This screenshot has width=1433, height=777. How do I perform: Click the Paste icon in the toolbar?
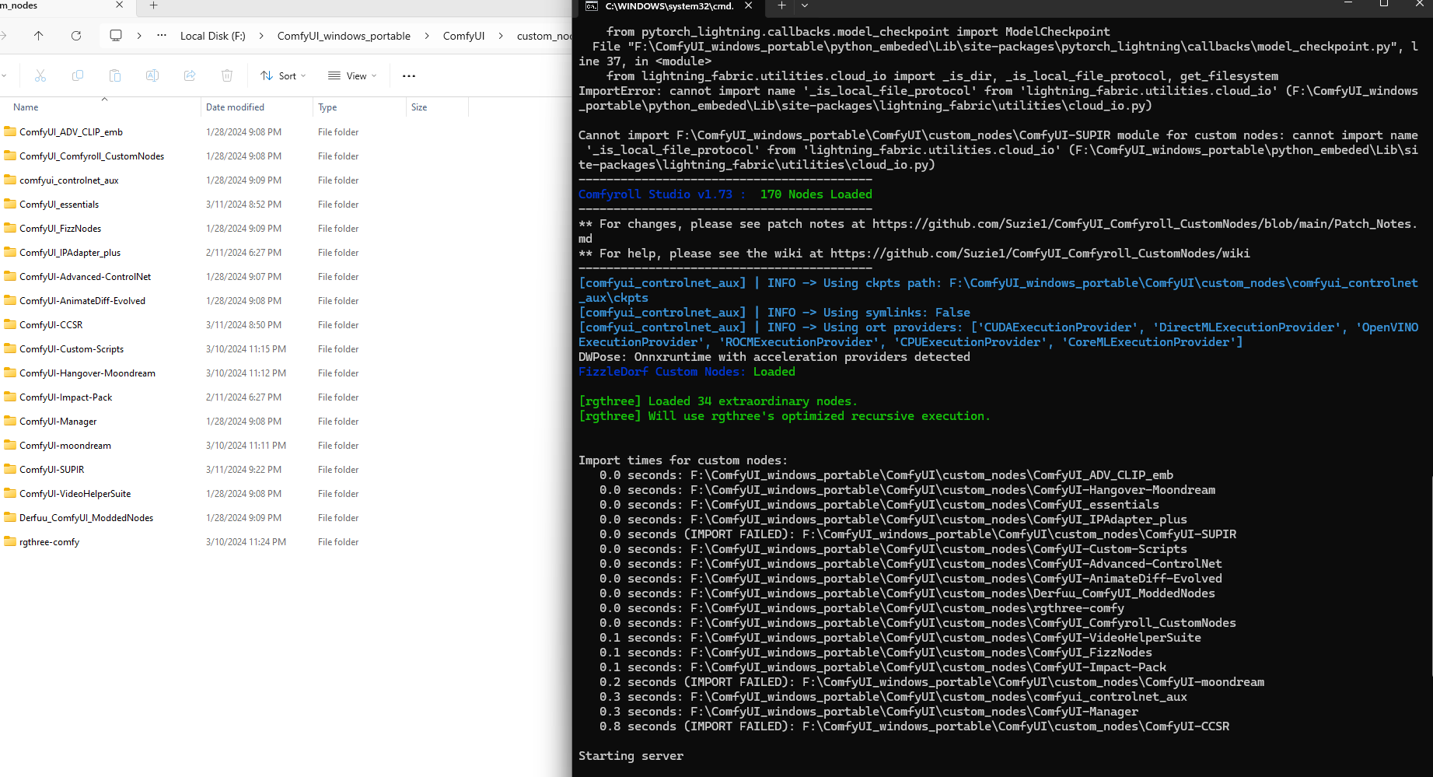point(115,75)
